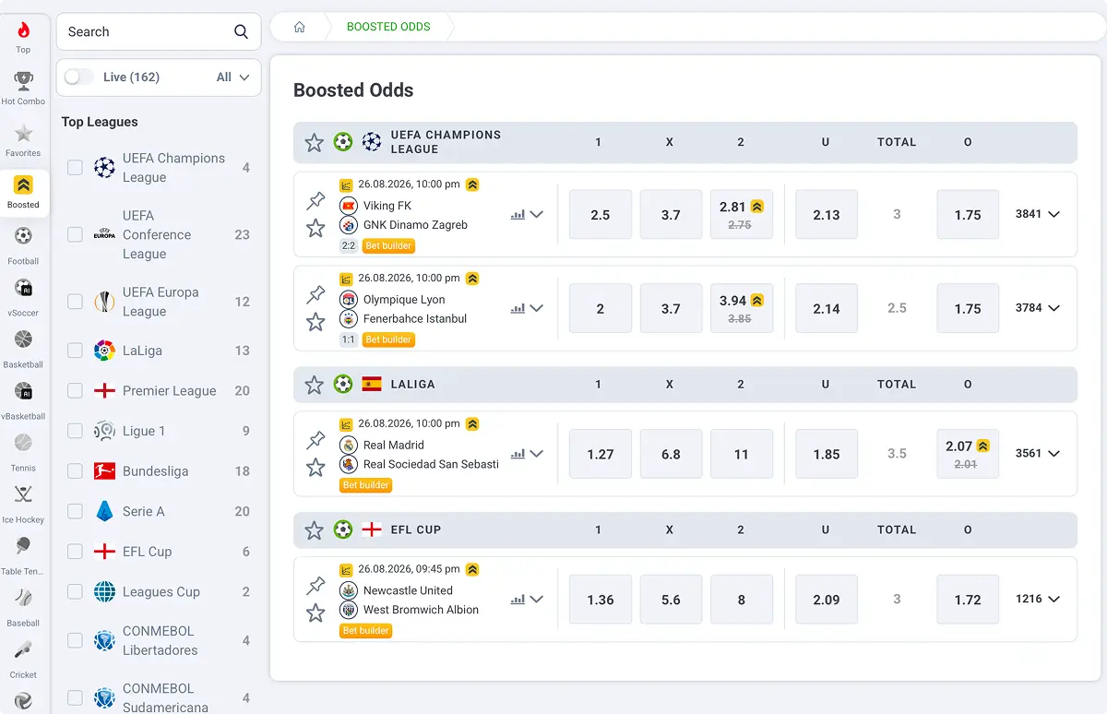The image size is (1107, 714).
Task: Toggle the Live events switch
Action: click(78, 77)
